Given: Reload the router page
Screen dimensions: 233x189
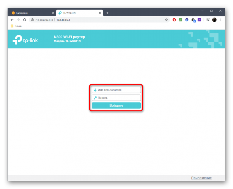Looking at the screenshot, I should click(24, 20).
